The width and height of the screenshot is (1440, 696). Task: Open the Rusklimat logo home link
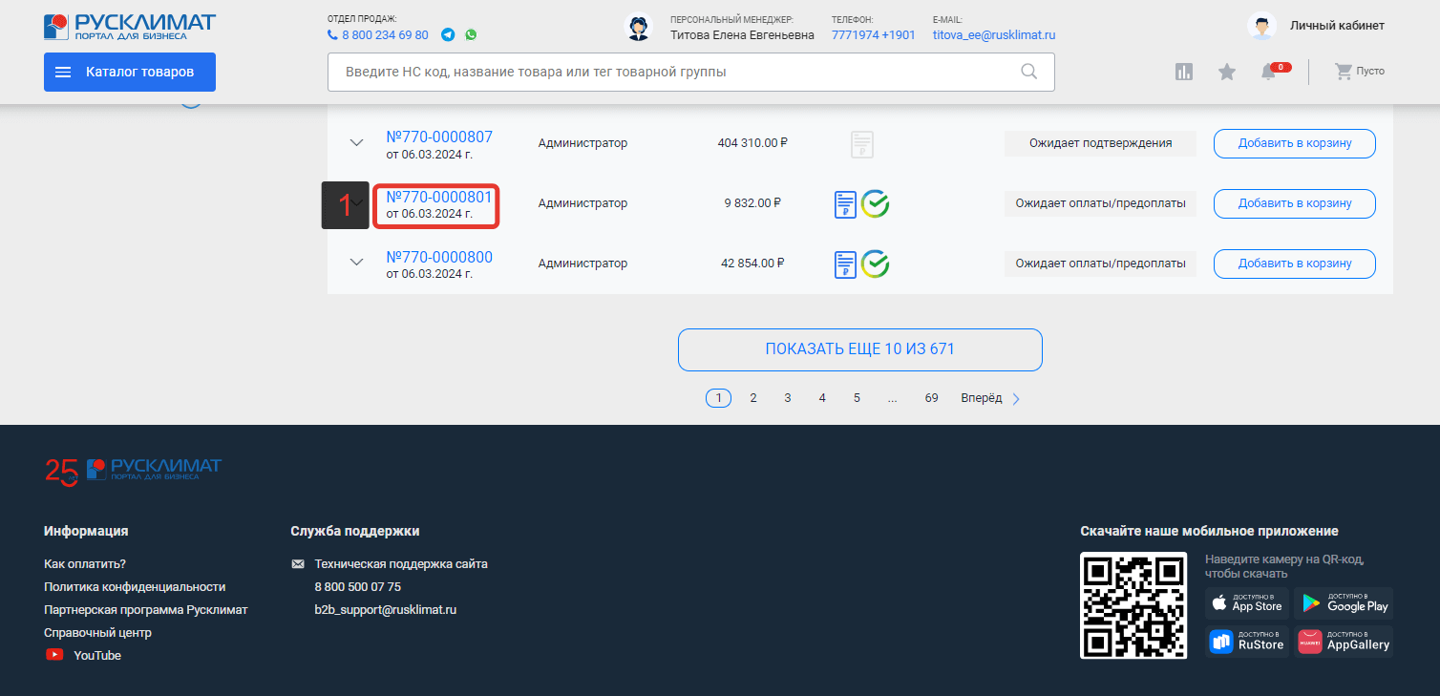[x=130, y=26]
